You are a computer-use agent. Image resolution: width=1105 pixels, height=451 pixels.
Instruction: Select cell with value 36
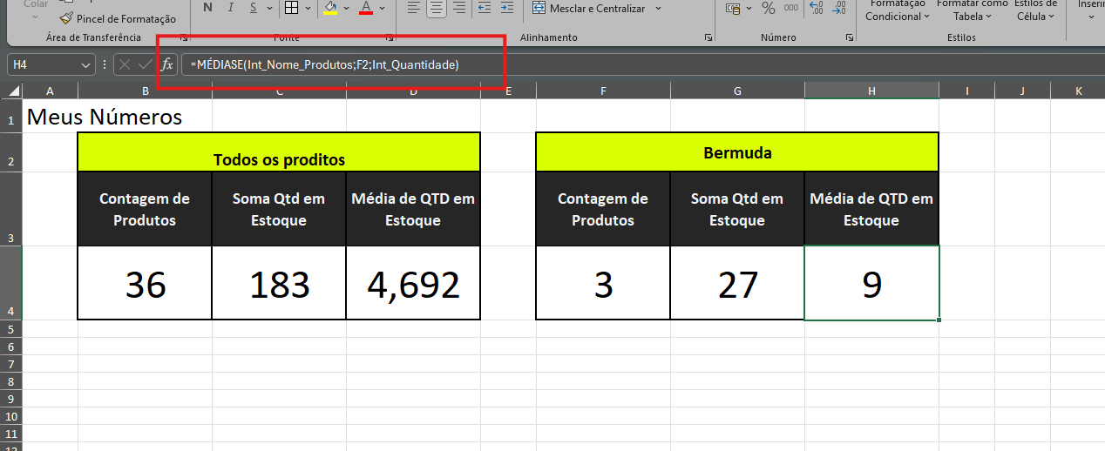[145, 283]
